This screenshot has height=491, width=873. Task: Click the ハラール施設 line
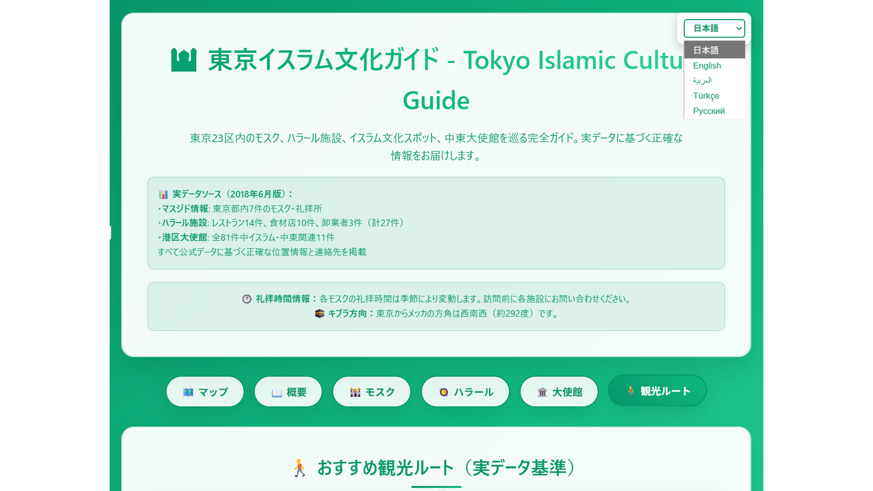tap(282, 223)
